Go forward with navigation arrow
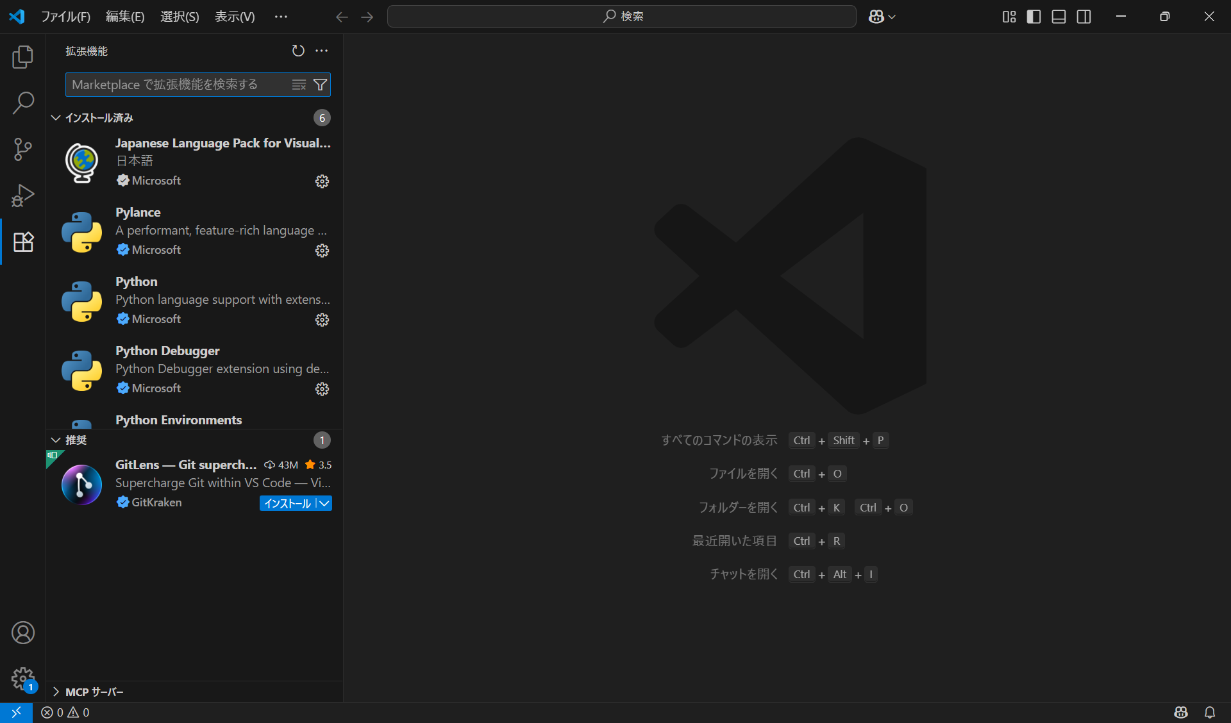This screenshot has height=723, width=1231. coord(367,17)
